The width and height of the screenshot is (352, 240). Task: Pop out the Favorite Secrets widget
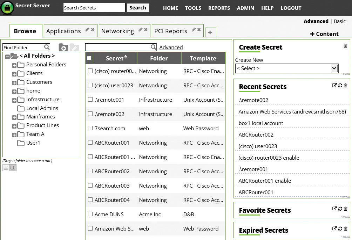pos(334,209)
